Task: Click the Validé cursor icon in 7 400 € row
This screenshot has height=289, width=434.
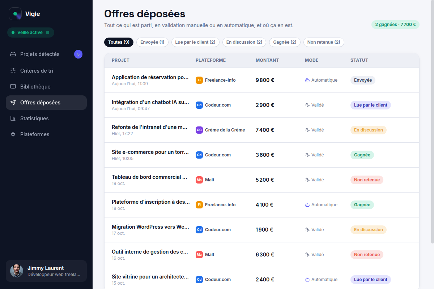Action: (307, 130)
